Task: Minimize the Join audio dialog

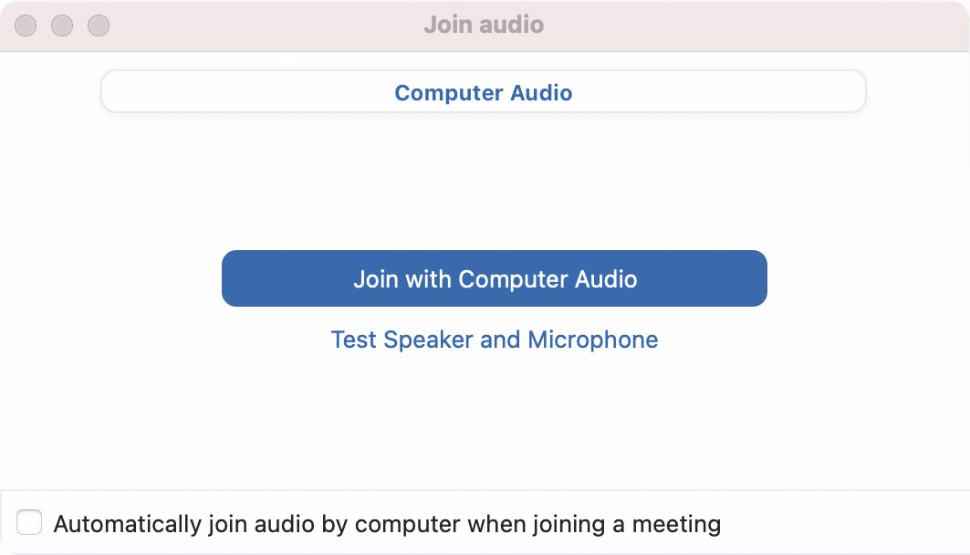Action: point(62,26)
